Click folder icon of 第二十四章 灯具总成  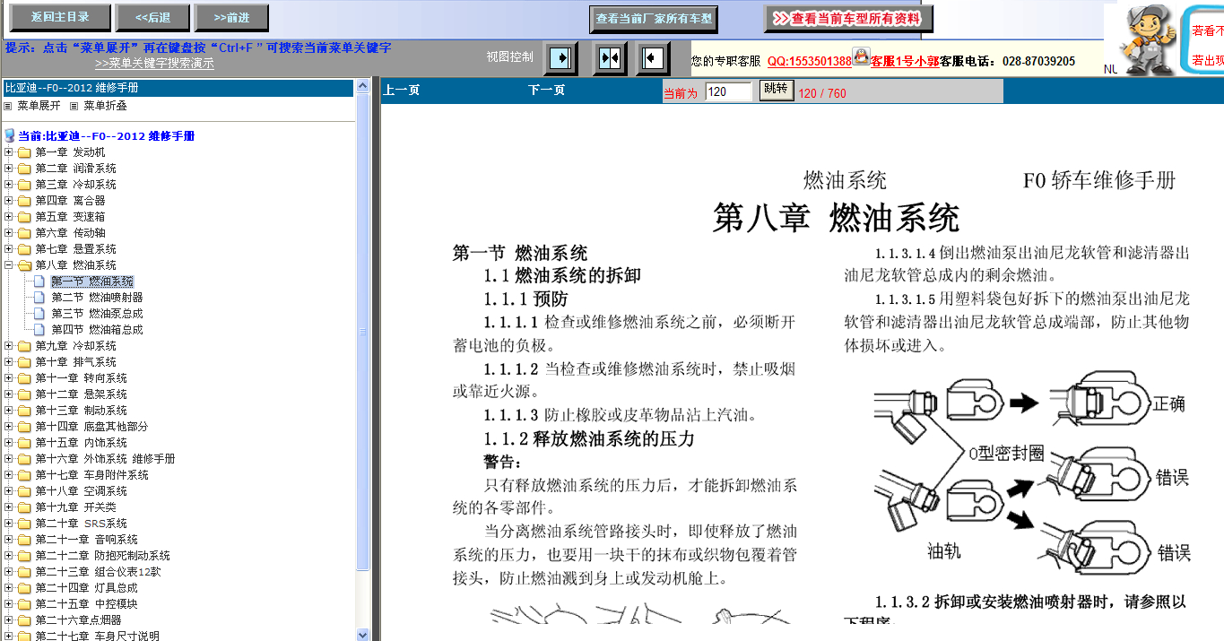click(24, 588)
